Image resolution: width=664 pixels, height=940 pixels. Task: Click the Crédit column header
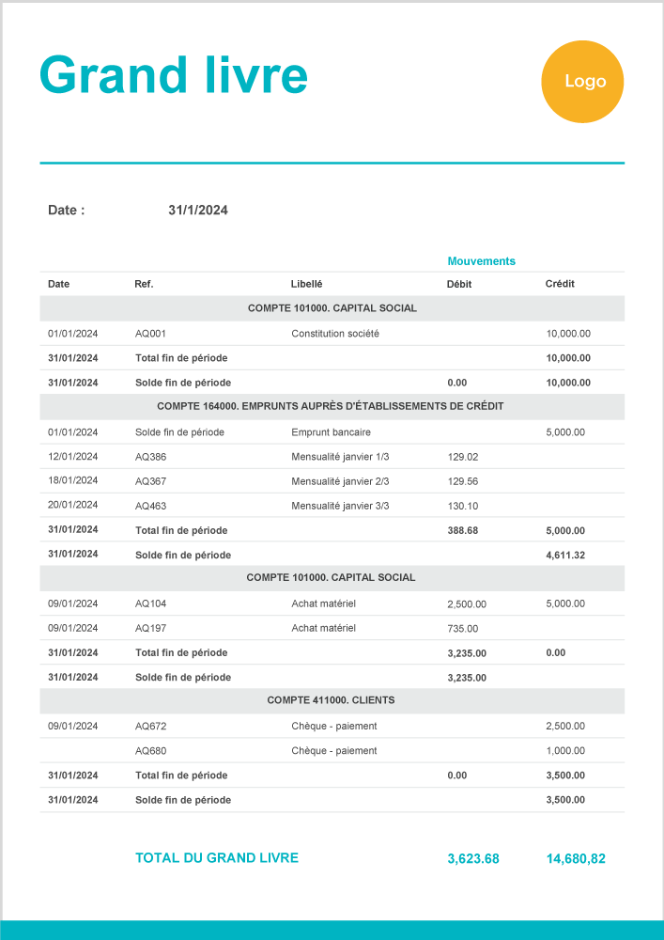click(x=560, y=284)
